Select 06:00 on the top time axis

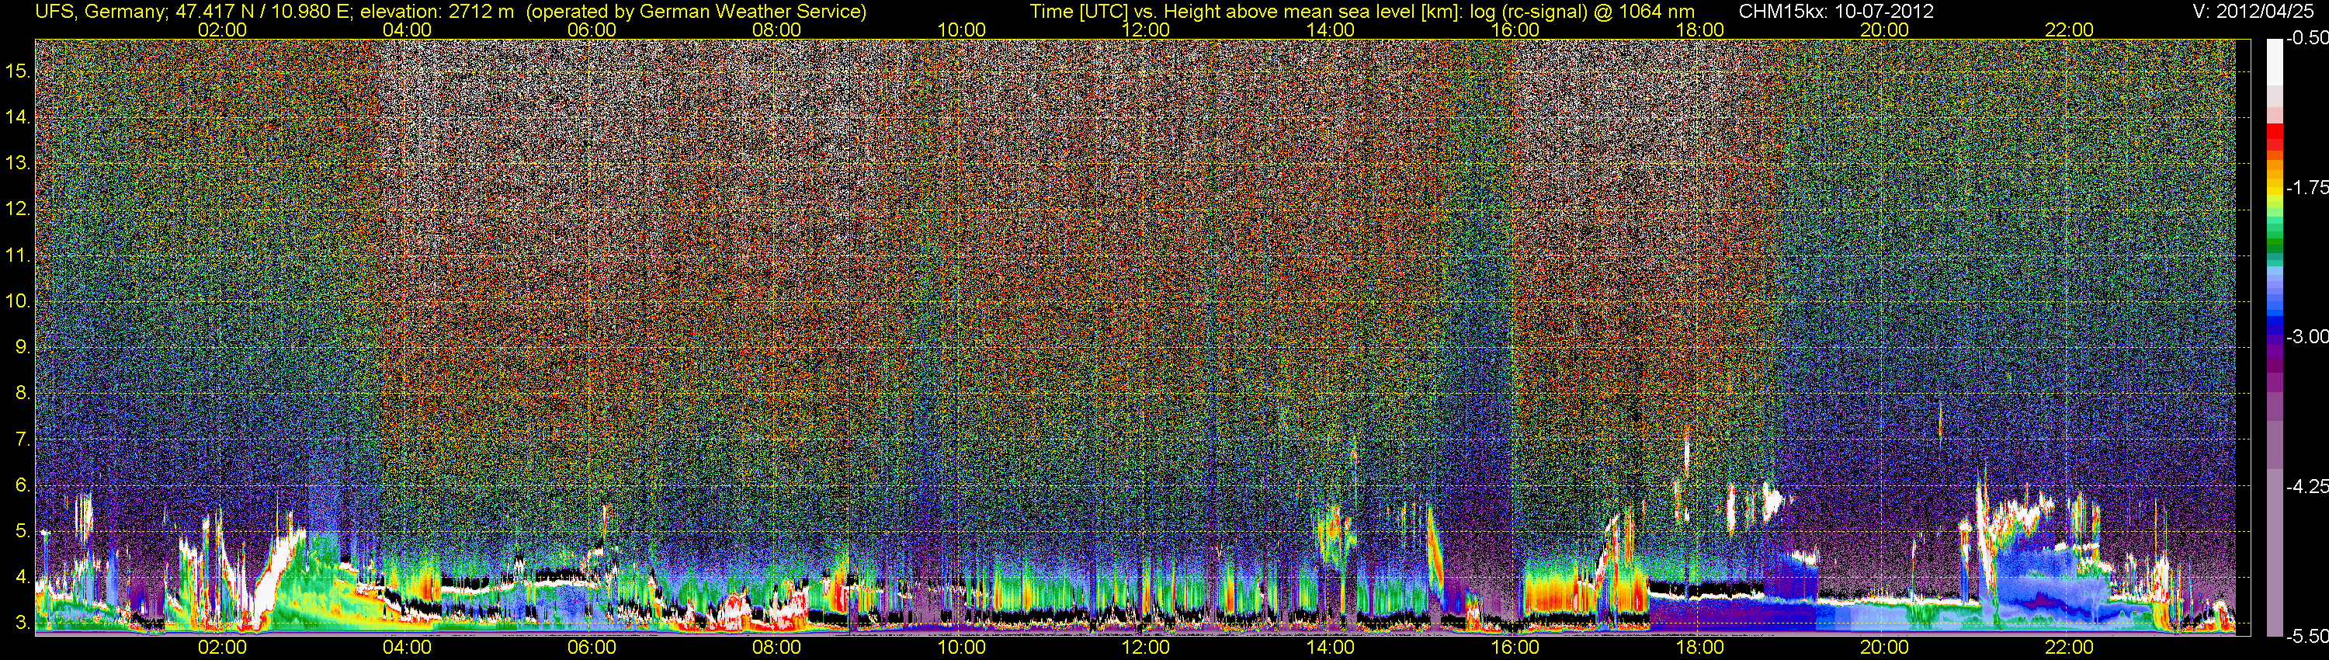592,30
